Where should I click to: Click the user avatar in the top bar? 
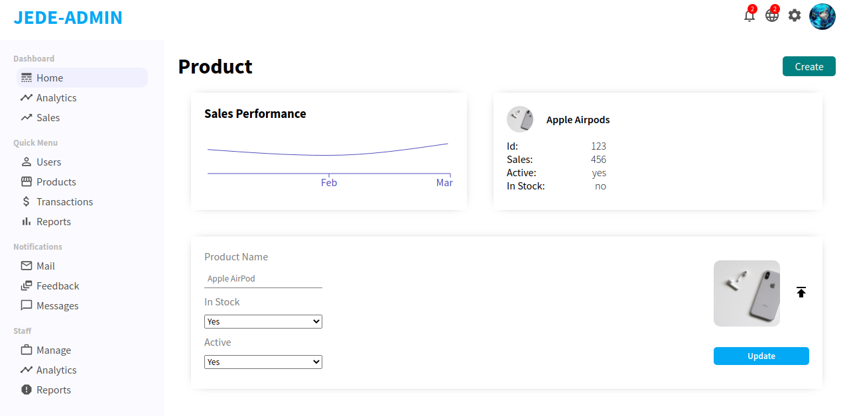[x=822, y=17]
